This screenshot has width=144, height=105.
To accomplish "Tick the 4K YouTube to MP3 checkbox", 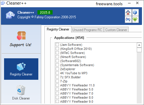I will coord(57,73).
